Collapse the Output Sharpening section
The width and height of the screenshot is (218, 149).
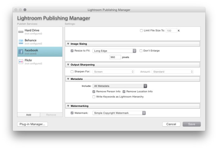coord(68,65)
